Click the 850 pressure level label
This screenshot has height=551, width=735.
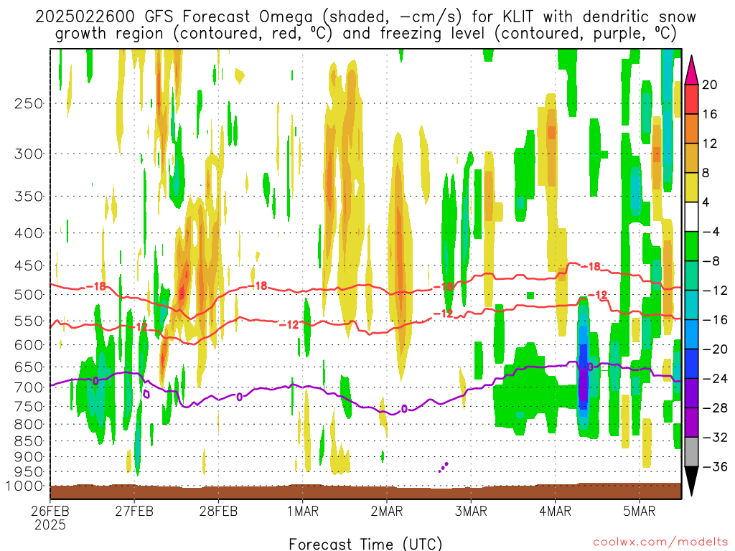click(x=29, y=441)
